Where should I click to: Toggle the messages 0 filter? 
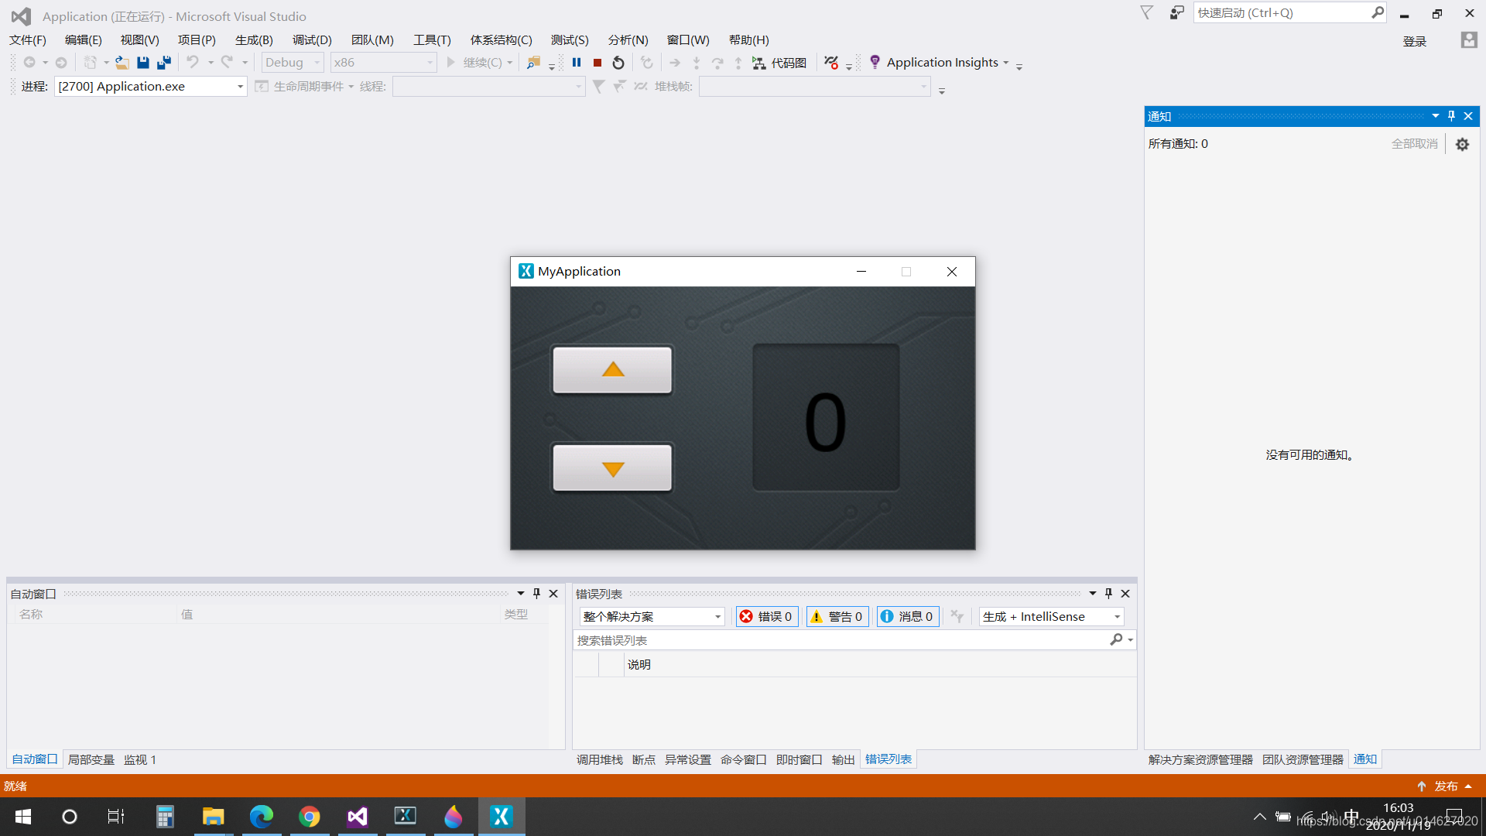907,616
